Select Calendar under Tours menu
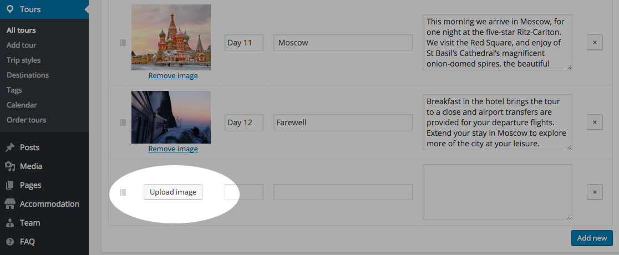 click(22, 105)
